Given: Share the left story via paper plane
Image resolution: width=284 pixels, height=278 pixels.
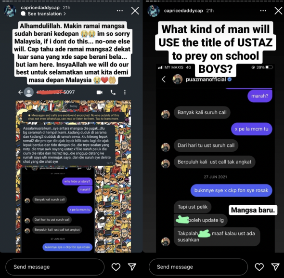Looking at the screenshot, I should point(132,267).
